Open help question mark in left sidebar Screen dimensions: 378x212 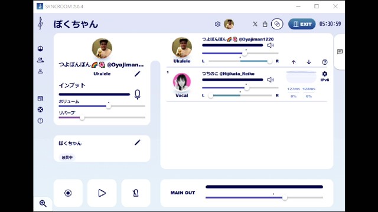tap(40, 121)
